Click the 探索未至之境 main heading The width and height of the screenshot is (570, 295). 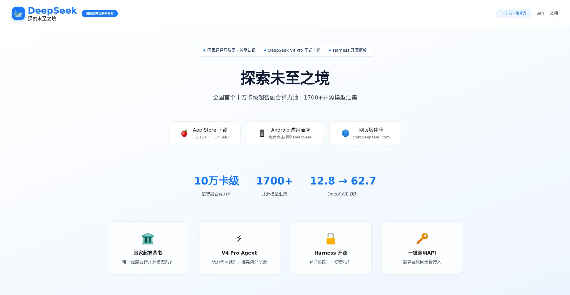pyautogui.click(x=285, y=78)
